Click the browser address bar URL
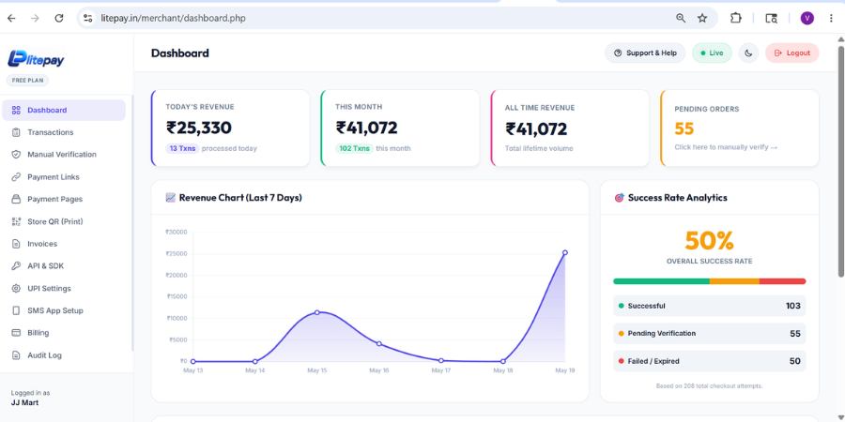Image resolution: width=845 pixels, height=422 pixels. click(173, 19)
